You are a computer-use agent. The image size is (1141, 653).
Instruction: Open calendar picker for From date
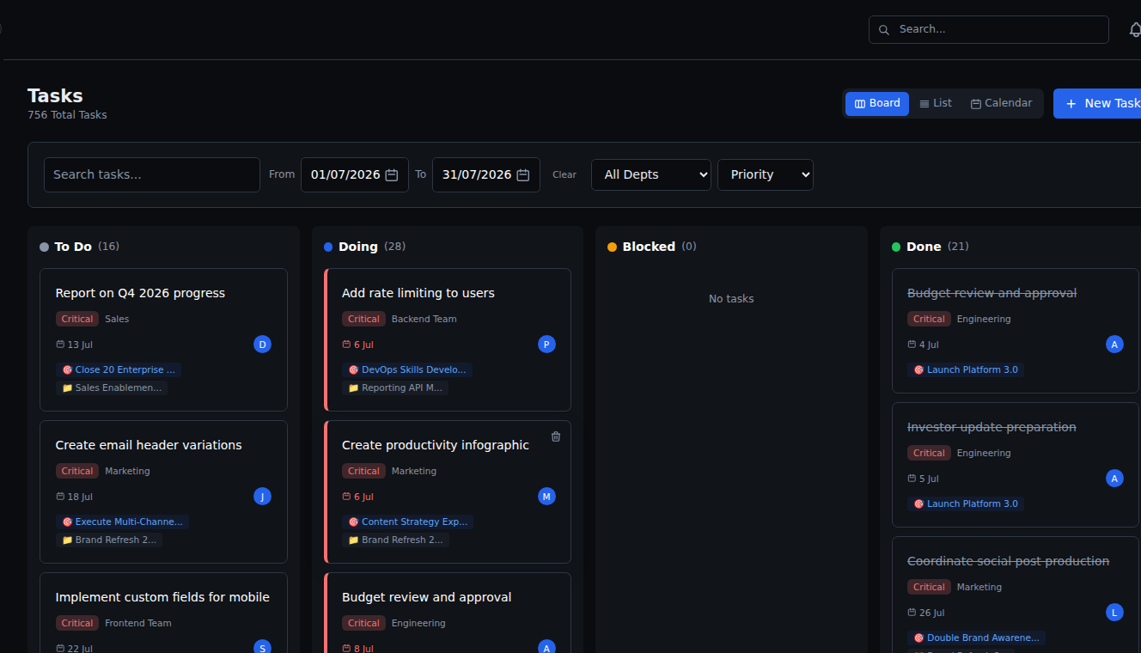tap(392, 174)
